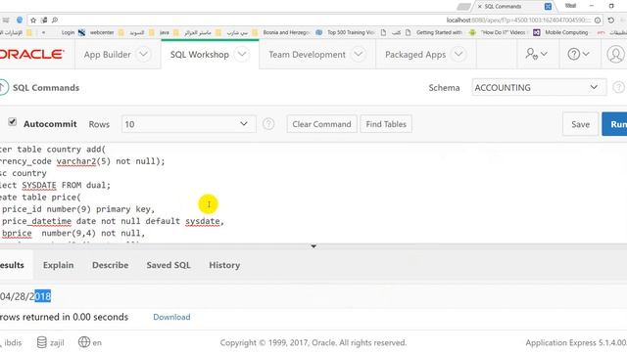The image size is (627, 352).
Task: Click the Run button
Action: pyautogui.click(x=615, y=124)
